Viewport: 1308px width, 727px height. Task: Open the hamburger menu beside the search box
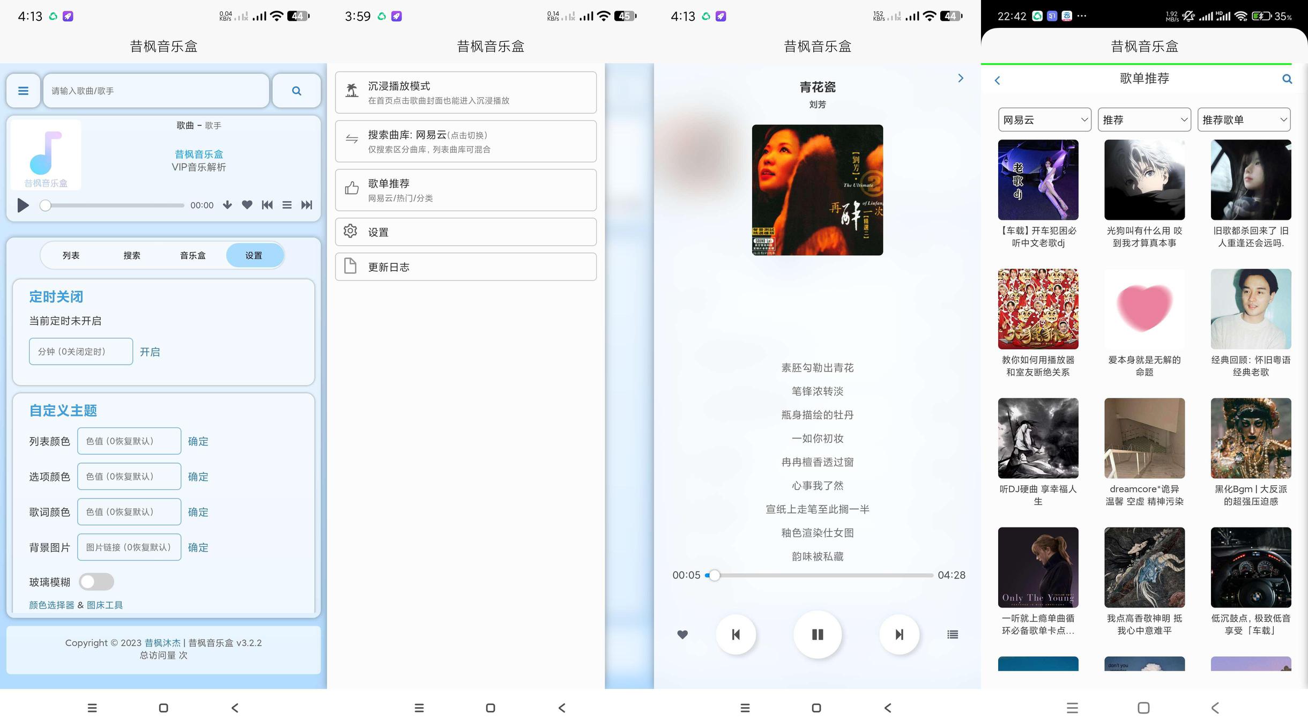point(23,91)
